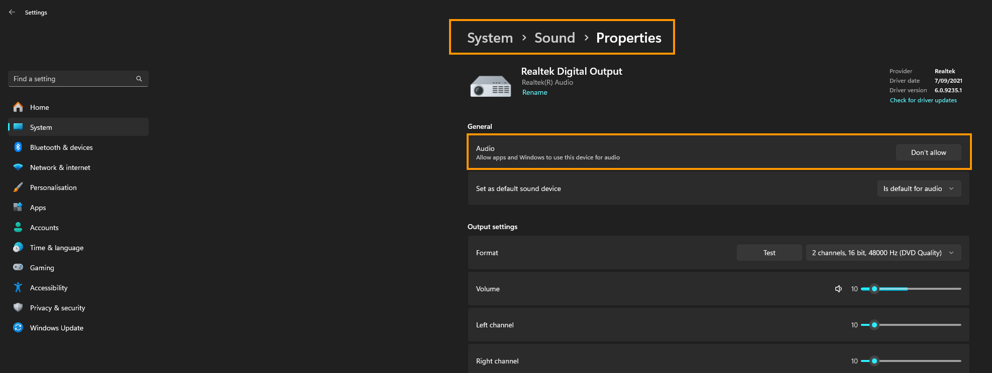Open the Is default for audio dropdown
This screenshot has height=373, width=992.
pos(919,189)
